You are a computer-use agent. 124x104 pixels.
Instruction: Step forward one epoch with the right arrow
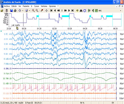[69, 11]
